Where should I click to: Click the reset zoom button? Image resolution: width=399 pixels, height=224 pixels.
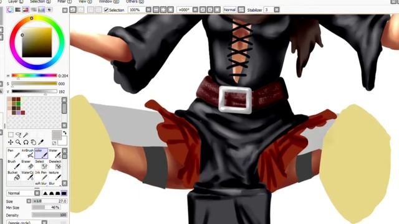pyautogui.click(x=170, y=10)
